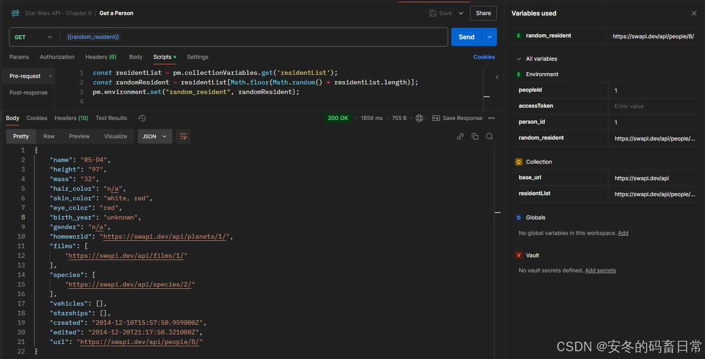Click the Environment section icon
Viewport: 705px width, 359px height.
tap(519, 74)
